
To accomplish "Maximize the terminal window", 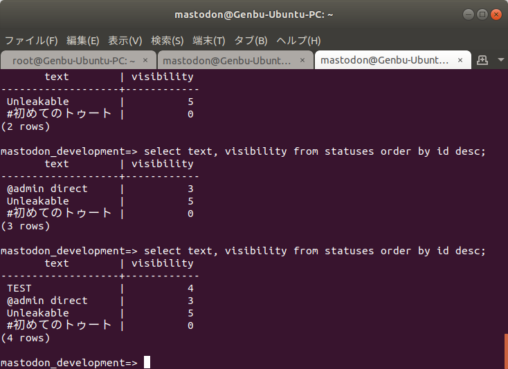I will point(482,14).
